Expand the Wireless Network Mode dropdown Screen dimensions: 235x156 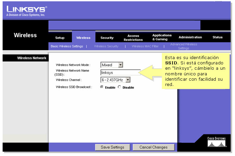point(112,65)
